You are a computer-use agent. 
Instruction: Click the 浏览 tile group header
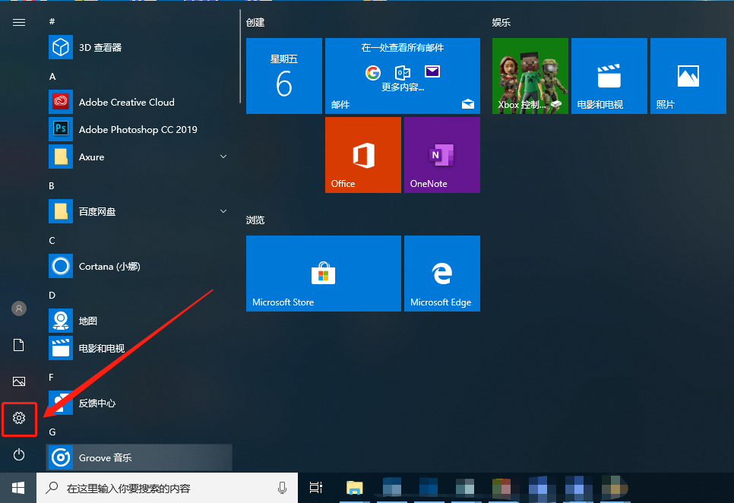point(255,220)
